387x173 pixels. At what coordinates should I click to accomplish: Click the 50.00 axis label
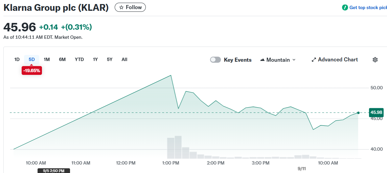[x=376, y=88]
